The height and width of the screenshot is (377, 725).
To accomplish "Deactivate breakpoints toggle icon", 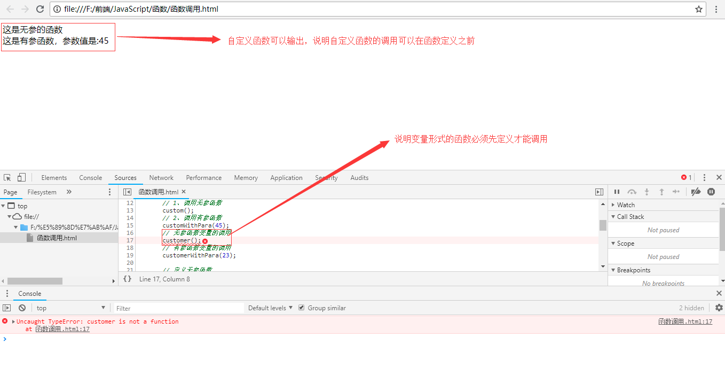I will [696, 192].
